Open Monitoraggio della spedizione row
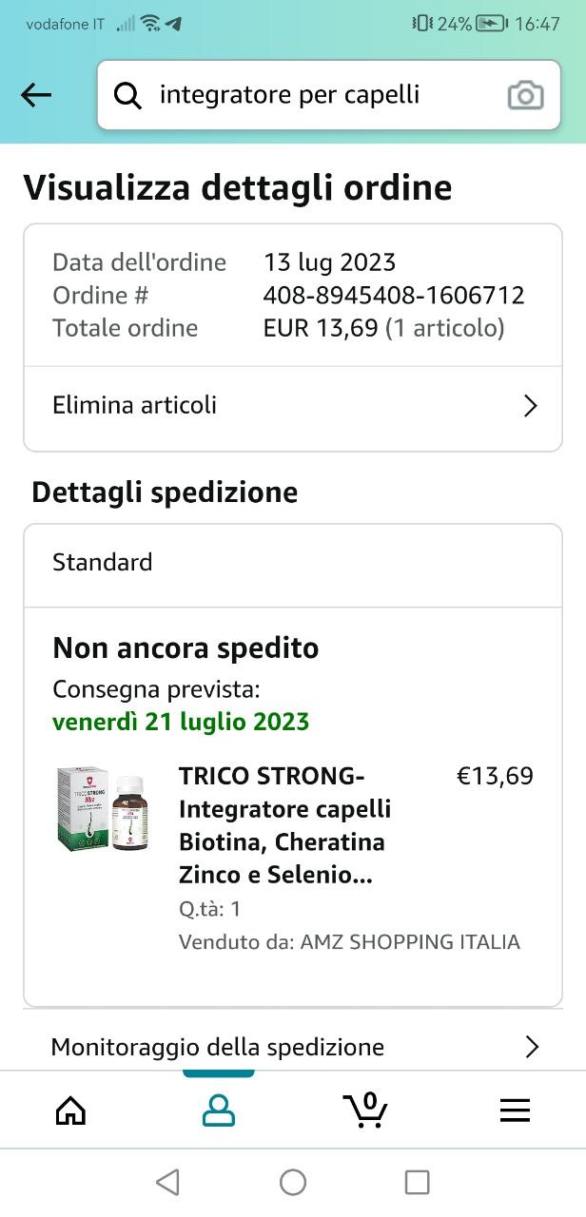The width and height of the screenshot is (586, 1217). (217, 1047)
